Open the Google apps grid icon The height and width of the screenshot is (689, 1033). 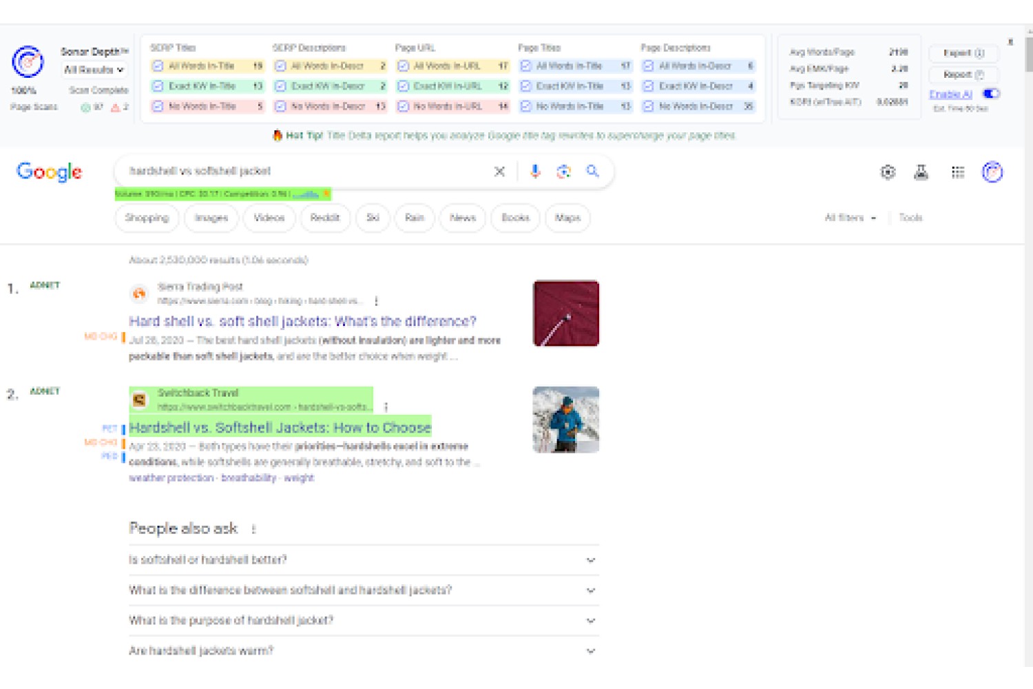tap(958, 172)
